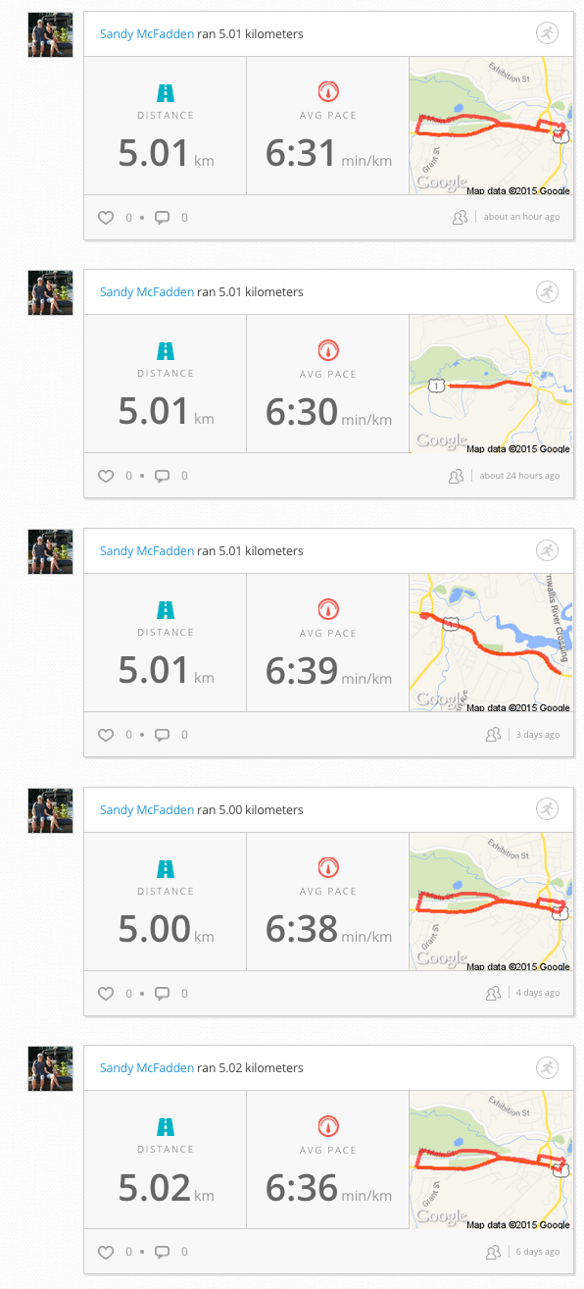
Task: Click the friends icon on the '3 days ago' card
Action: click(x=493, y=734)
